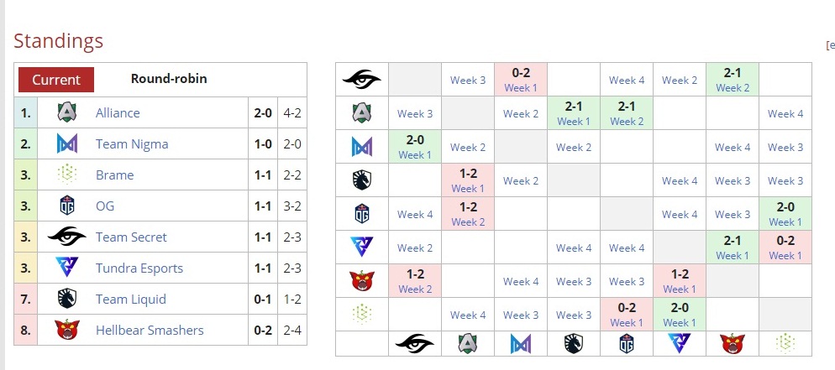Screen dimensions: 835x370
Task: Click the red 0-2 Week 1 cell in top row
Action: click(520, 80)
